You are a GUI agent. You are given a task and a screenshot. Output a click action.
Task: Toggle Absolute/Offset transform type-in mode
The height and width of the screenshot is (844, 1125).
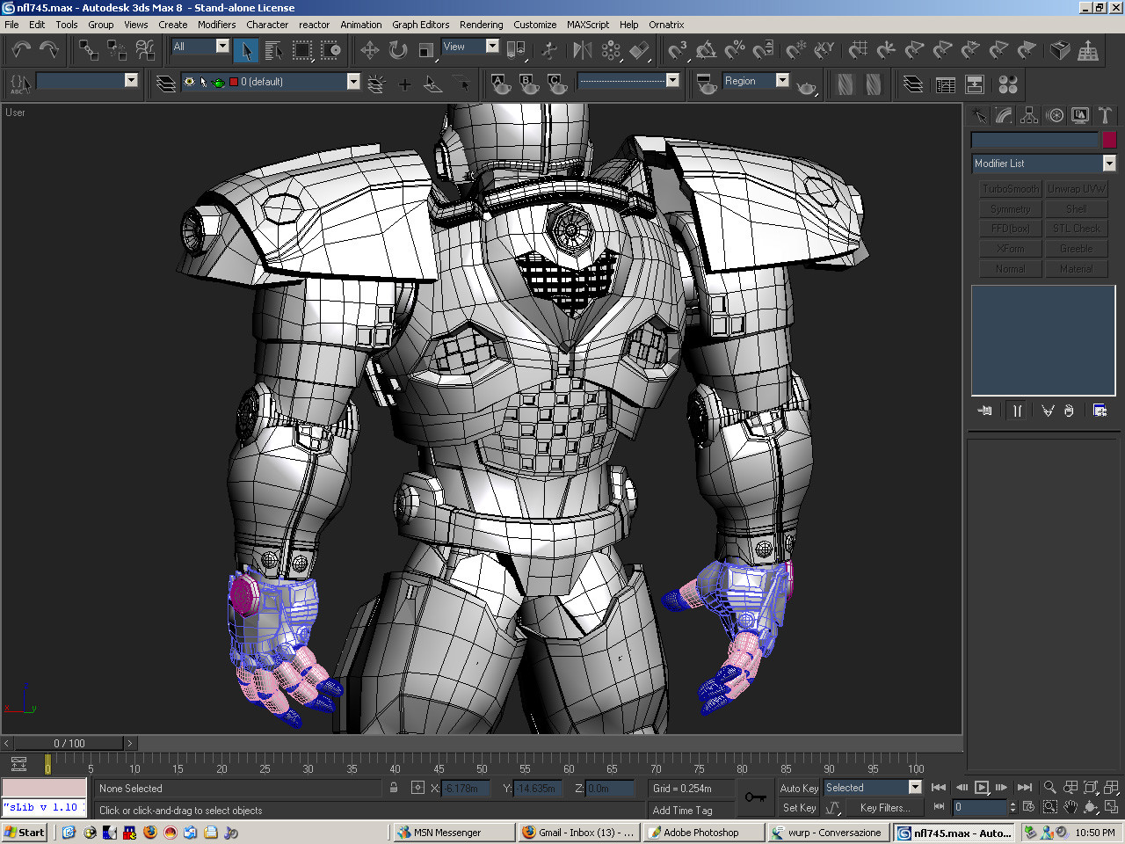[417, 788]
